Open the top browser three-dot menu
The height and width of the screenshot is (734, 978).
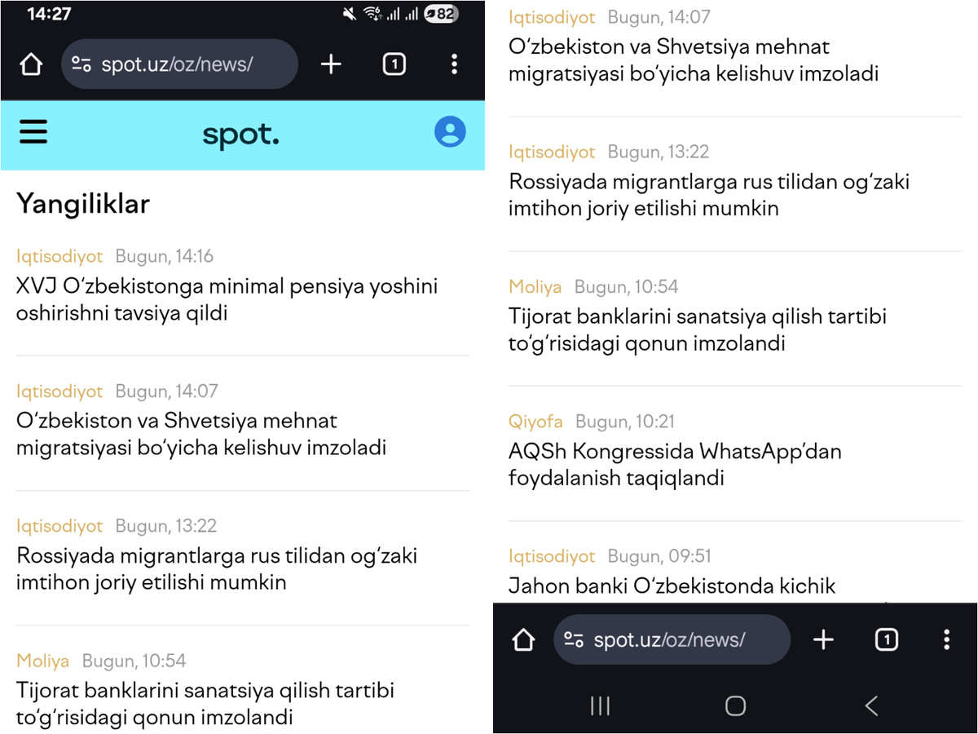(x=454, y=64)
